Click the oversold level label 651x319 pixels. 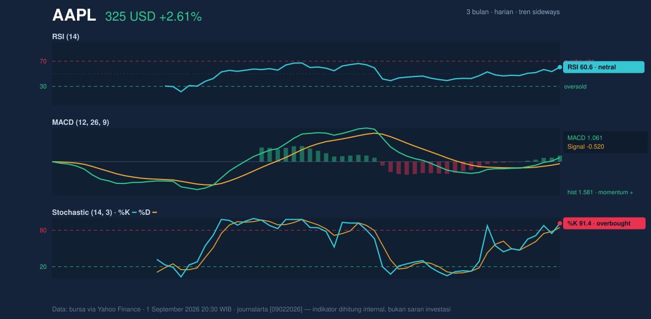coord(575,86)
